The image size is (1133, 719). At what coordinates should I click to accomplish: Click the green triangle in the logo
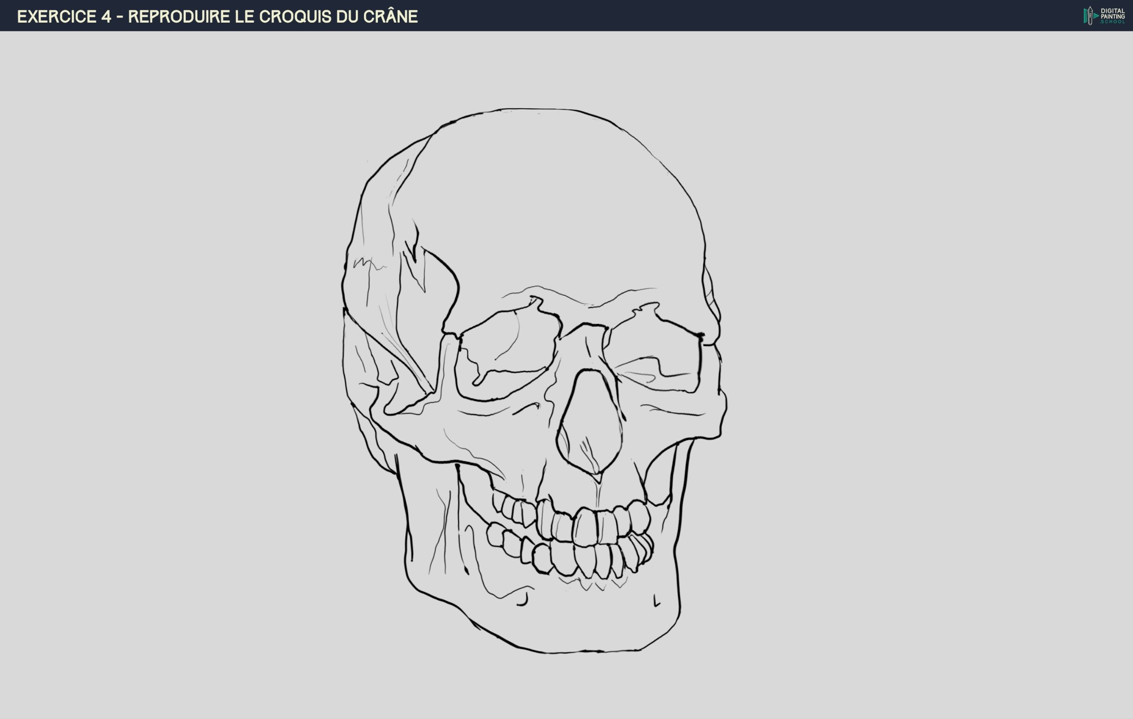pos(1096,16)
